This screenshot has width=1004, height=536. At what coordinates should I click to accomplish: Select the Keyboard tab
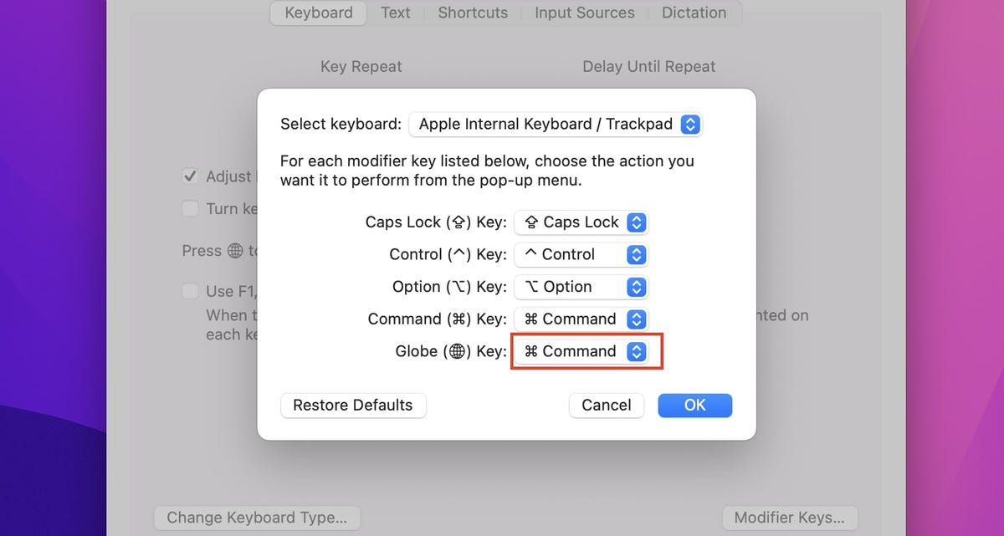tap(318, 13)
